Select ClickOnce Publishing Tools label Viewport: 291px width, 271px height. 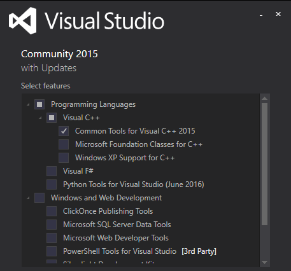[x=108, y=211]
